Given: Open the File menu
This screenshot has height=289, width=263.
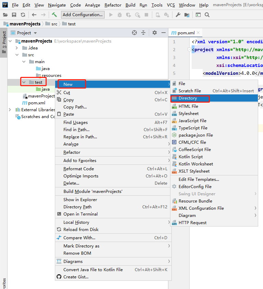Looking at the screenshot, I should click(15, 5).
